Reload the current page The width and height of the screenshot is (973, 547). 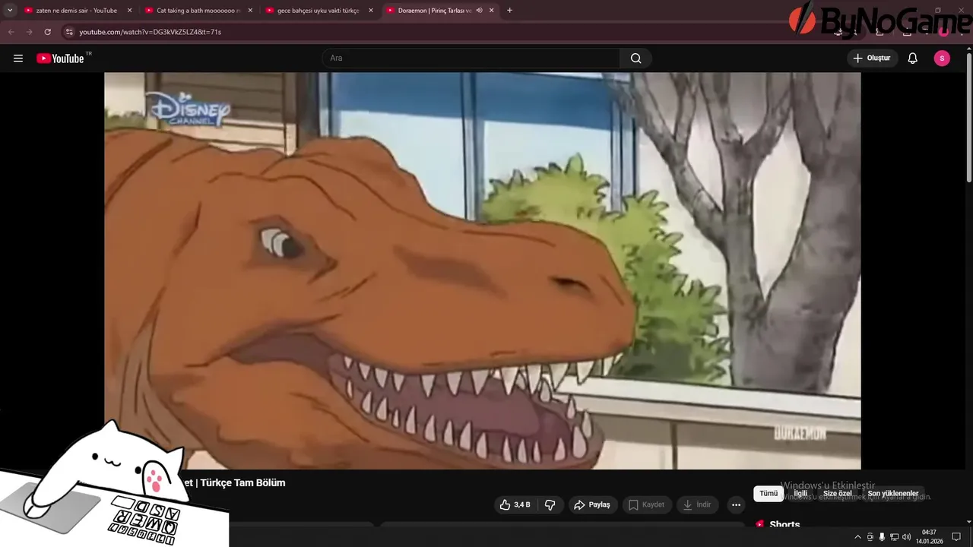coord(47,32)
